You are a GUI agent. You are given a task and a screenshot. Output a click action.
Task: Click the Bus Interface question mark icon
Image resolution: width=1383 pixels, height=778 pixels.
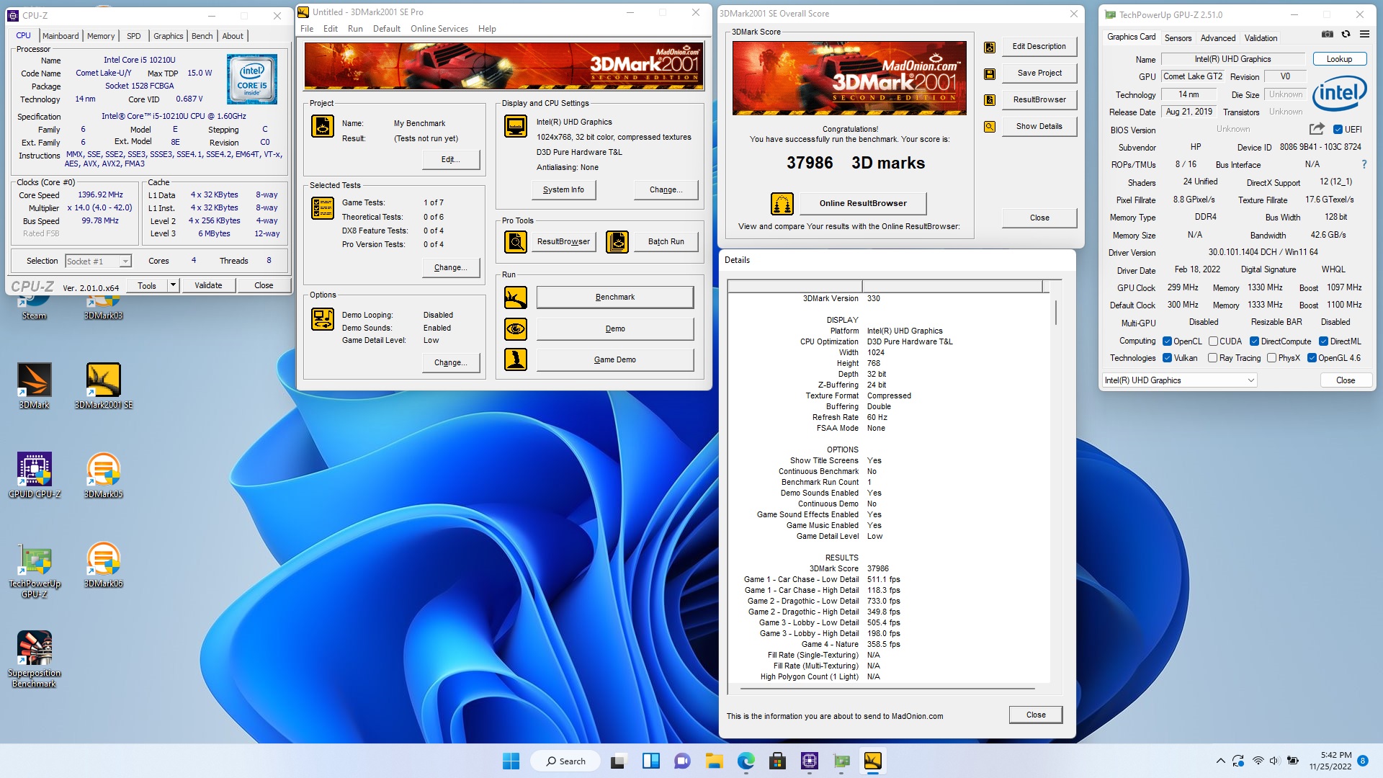tap(1364, 164)
